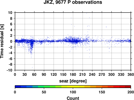Click the colorbar tick label 50
Image resolution: width=134 pixels, height=100 pixels.
click(x=44, y=92)
